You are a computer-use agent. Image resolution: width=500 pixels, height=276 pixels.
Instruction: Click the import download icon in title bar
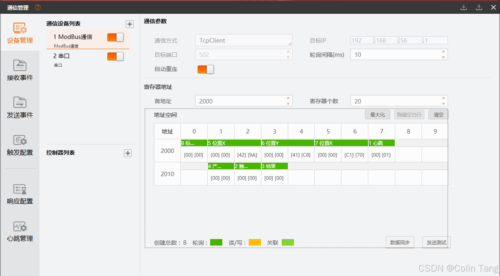tap(463, 7)
